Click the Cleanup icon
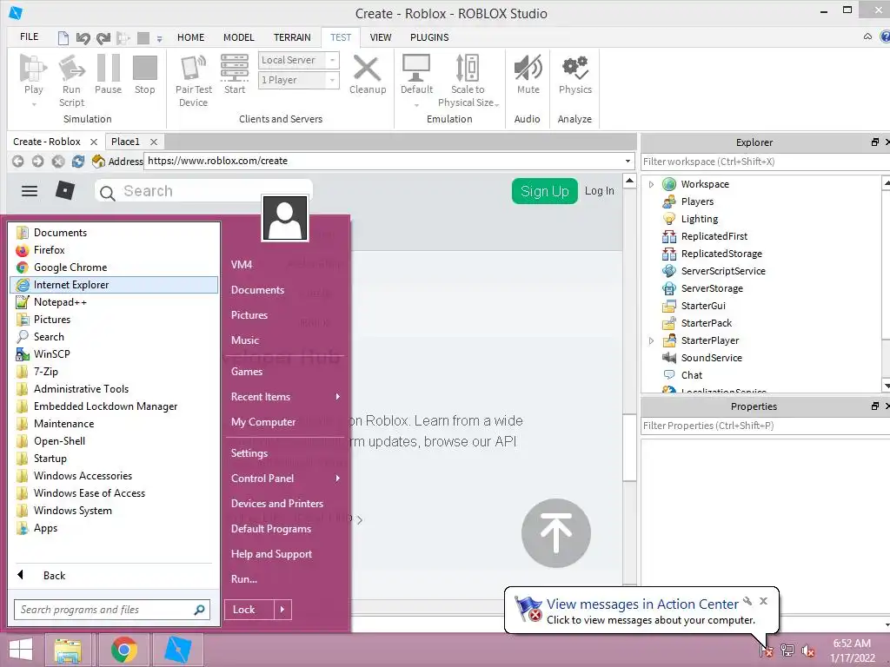Image resolution: width=890 pixels, height=667 pixels. [368, 68]
